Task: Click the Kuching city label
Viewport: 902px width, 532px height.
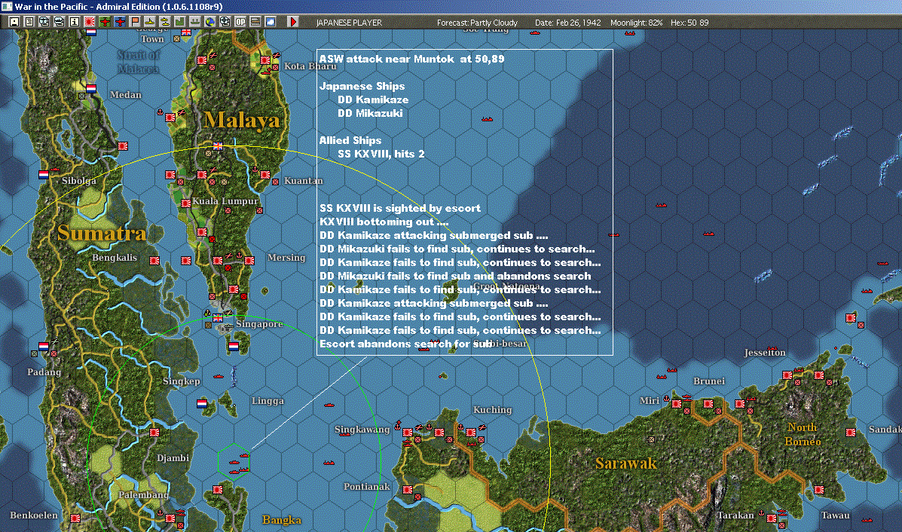Action: click(x=492, y=409)
